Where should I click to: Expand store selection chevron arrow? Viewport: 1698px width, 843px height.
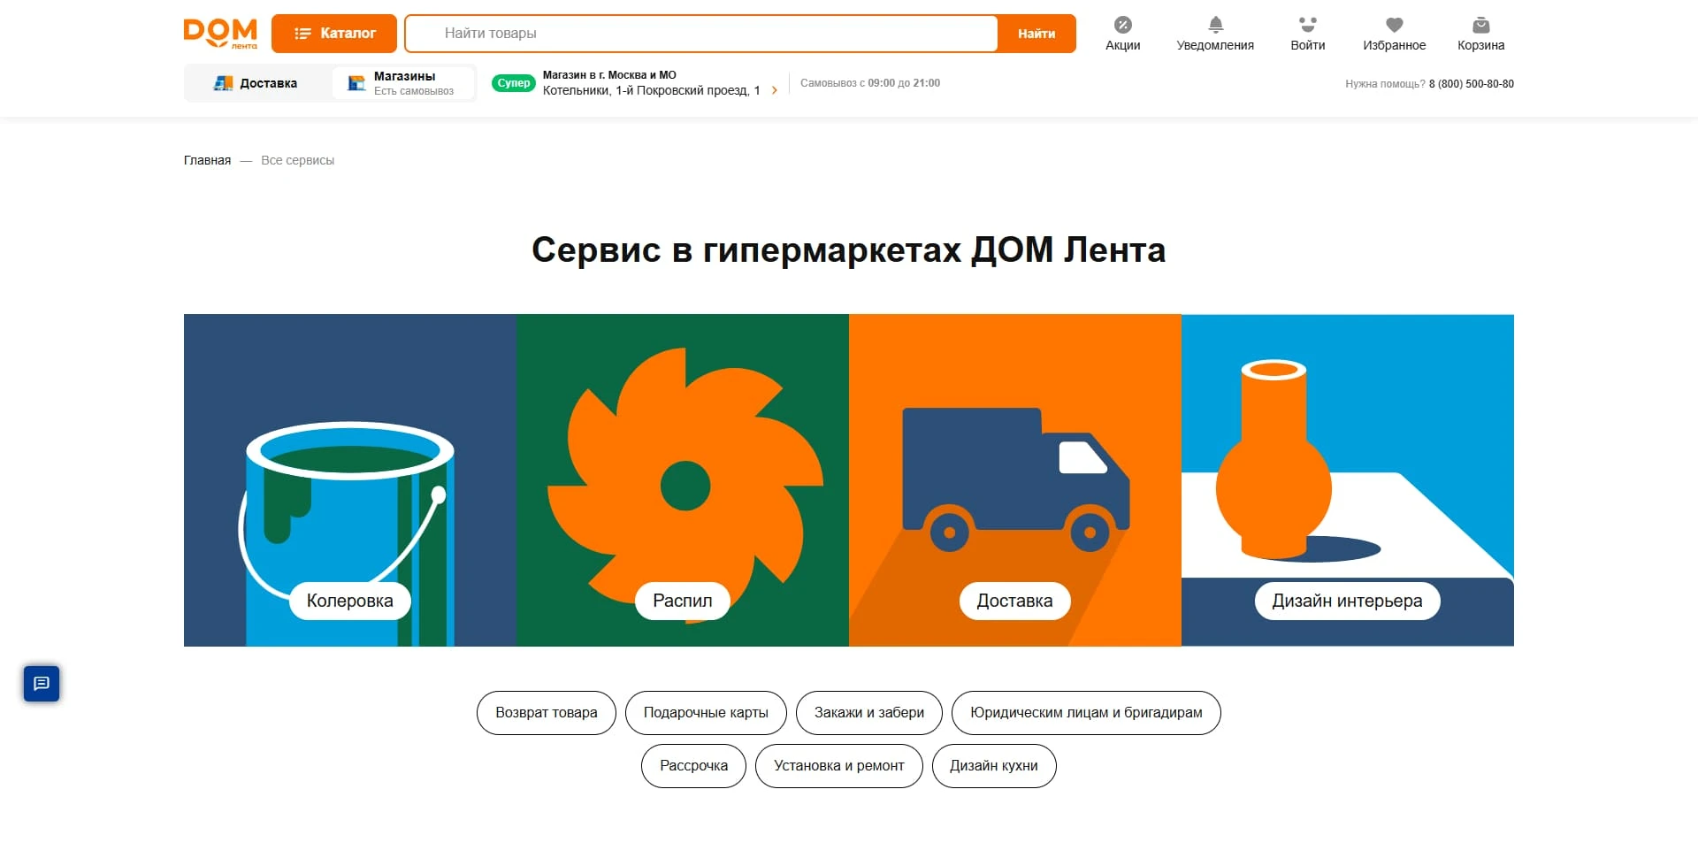click(x=775, y=90)
